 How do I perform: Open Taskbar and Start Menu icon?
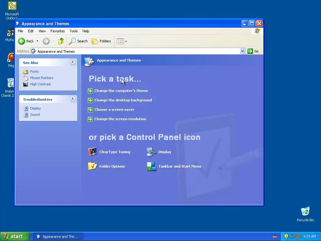coord(151,166)
